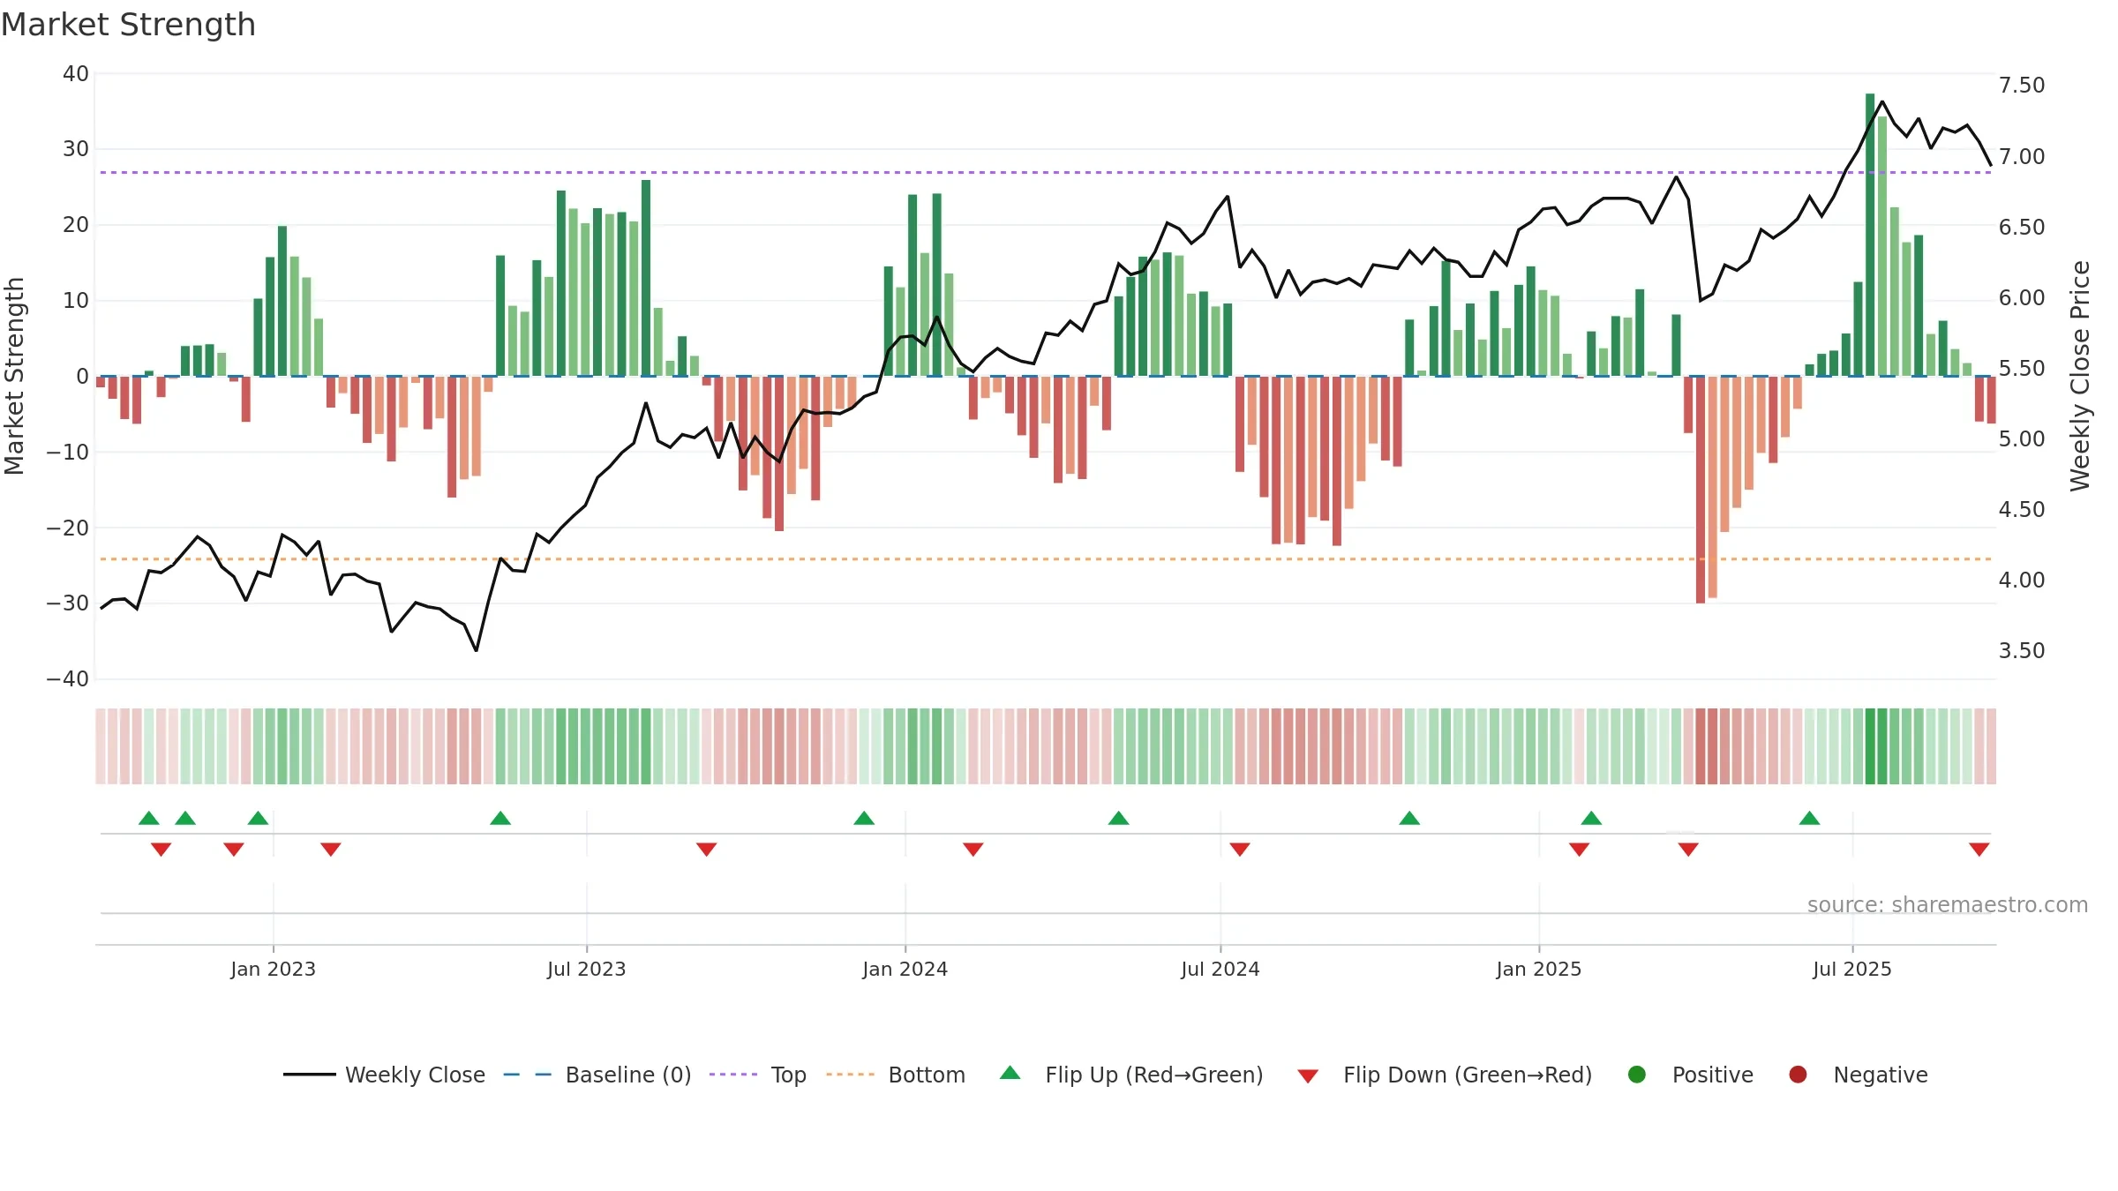Toggle the Positive legend entry
The image size is (2118, 1191).
pos(1690,1075)
